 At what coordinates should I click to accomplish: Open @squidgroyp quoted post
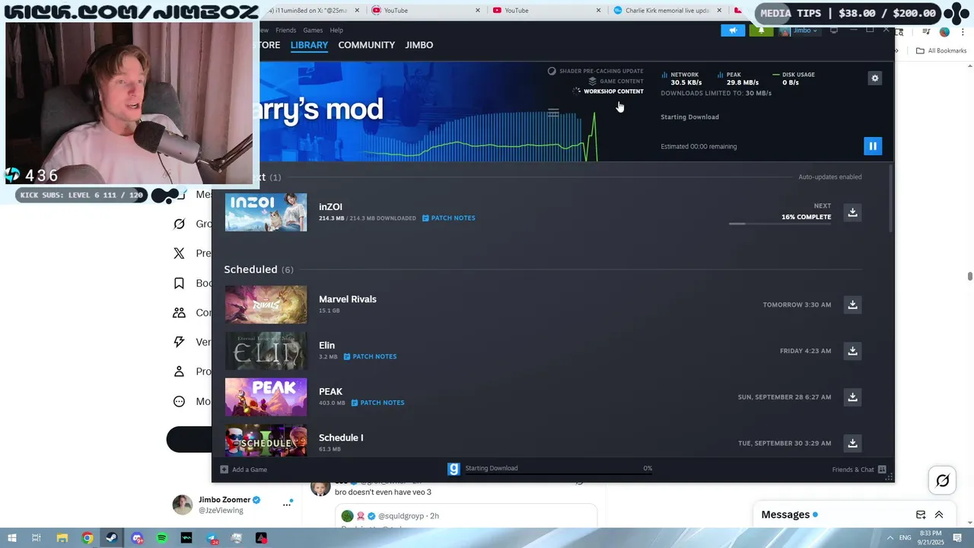pos(466,516)
